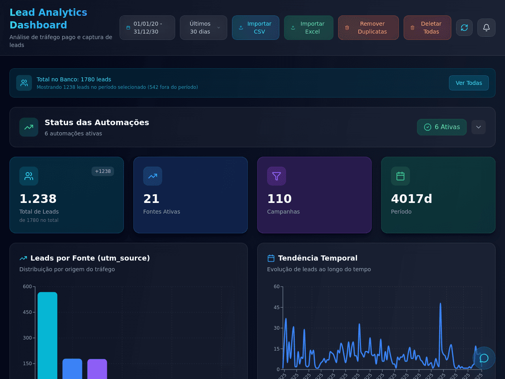
Task: Click the highest peak in the Tendência Temporal line
Action: point(440,304)
